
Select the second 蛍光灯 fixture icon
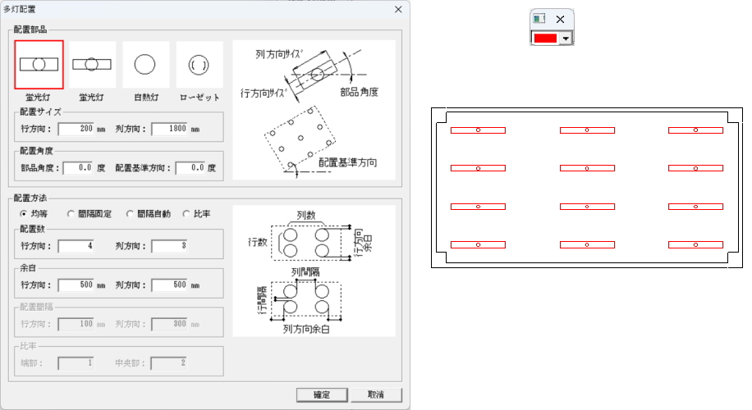(x=92, y=65)
